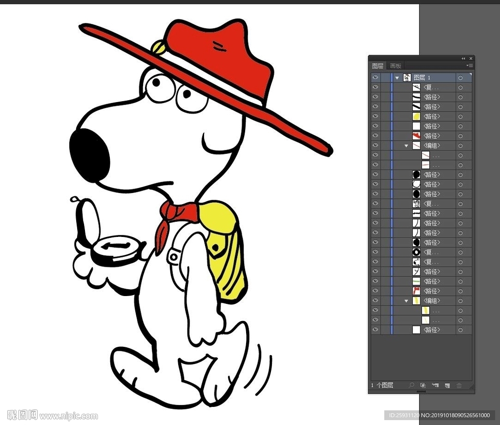Click the Create New Layer icon
The height and width of the screenshot is (425, 500).
[447, 385]
